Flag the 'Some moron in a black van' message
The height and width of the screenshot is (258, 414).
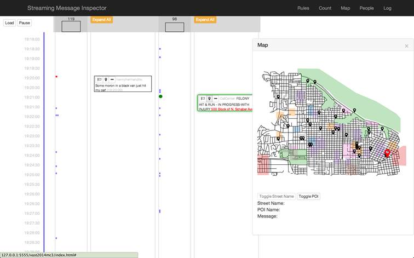[99, 79]
